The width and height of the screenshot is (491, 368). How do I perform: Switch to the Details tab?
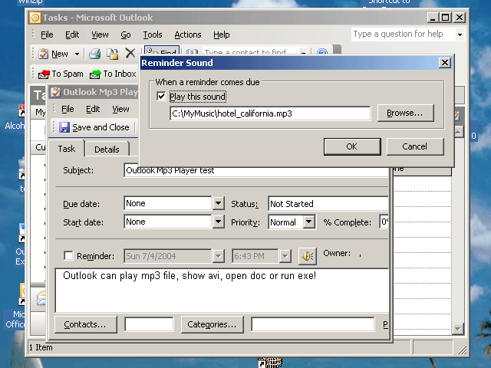[107, 149]
